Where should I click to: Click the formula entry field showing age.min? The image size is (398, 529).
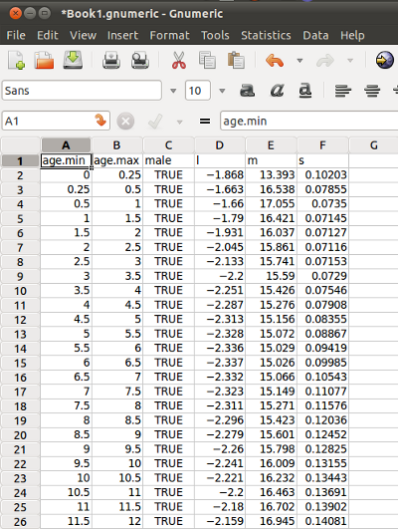tap(309, 121)
